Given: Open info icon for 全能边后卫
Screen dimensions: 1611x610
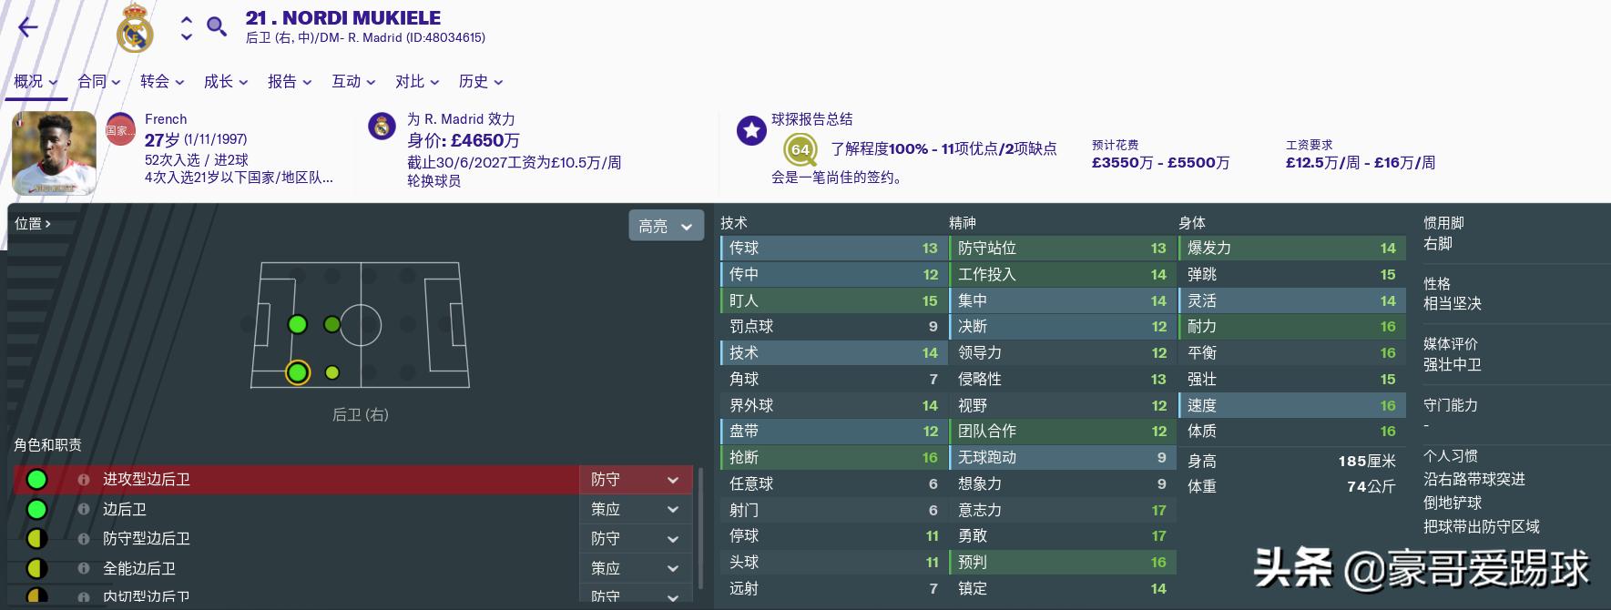Looking at the screenshot, I should click(x=84, y=568).
